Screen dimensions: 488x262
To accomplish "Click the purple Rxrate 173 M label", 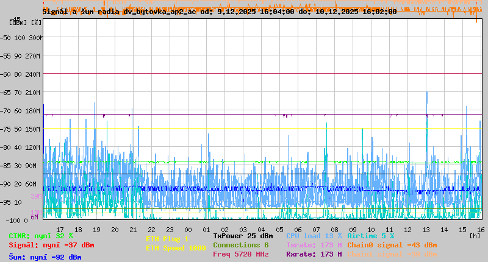I will pyautogui.click(x=314, y=254).
